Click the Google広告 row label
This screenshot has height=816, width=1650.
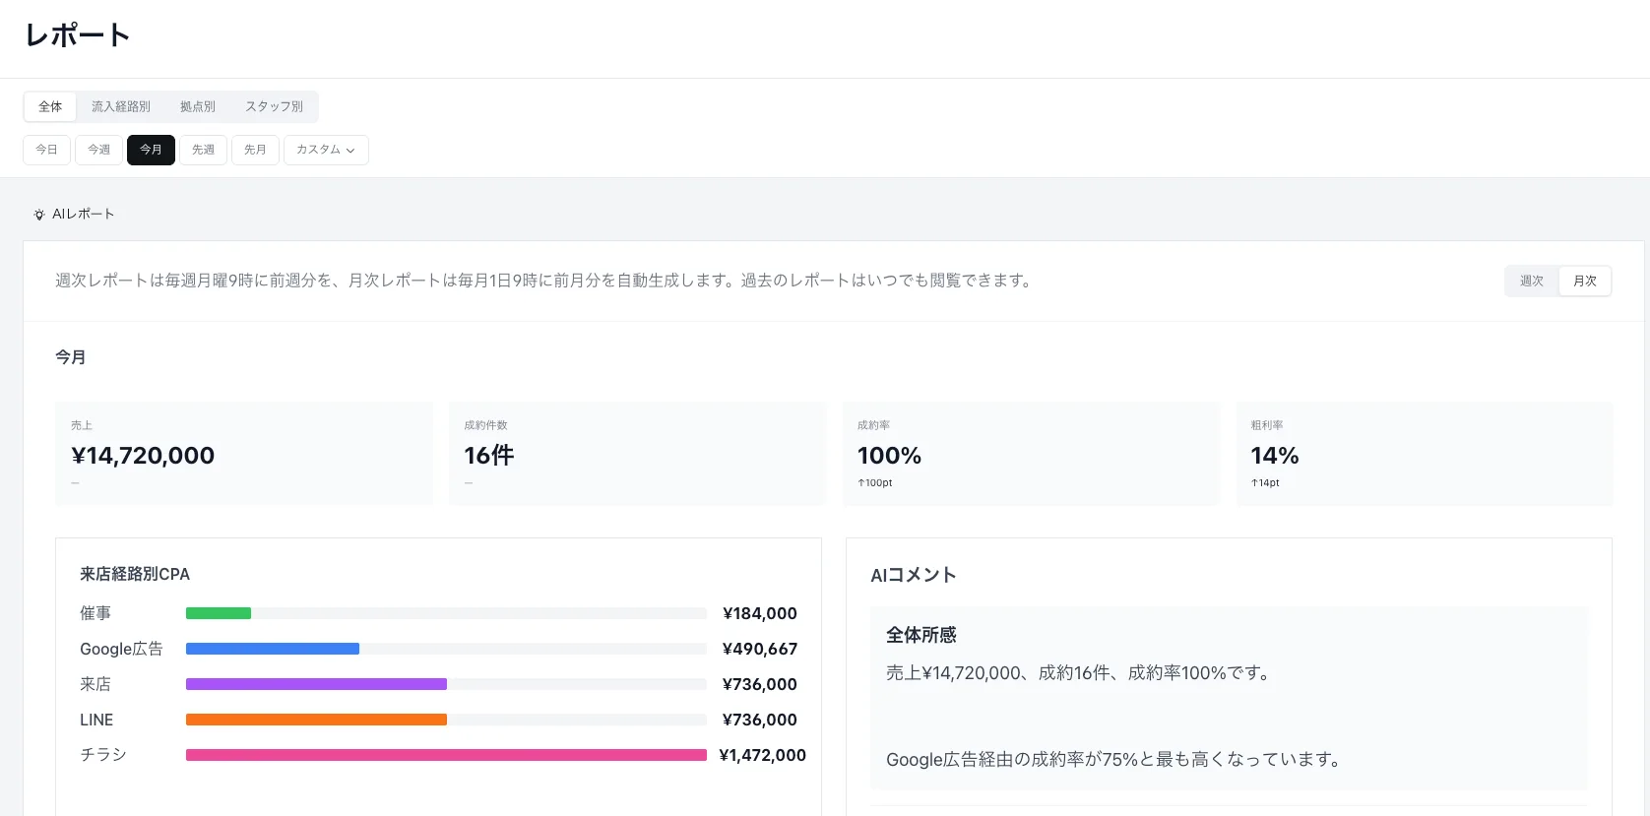[121, 649]
